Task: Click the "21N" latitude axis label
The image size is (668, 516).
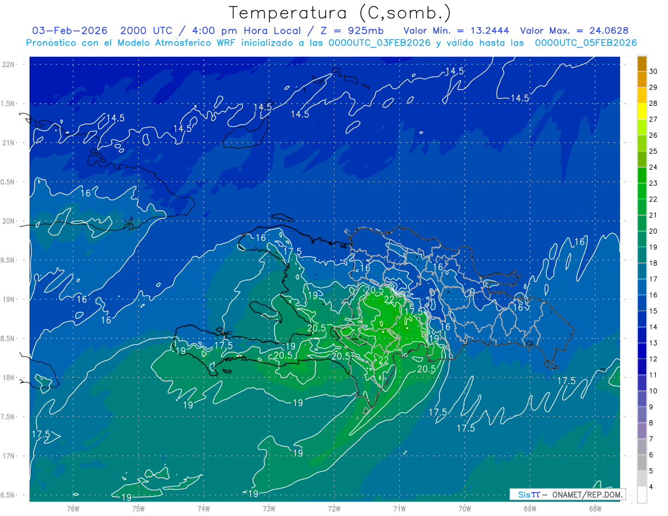Action: click(x=8, y=143)
